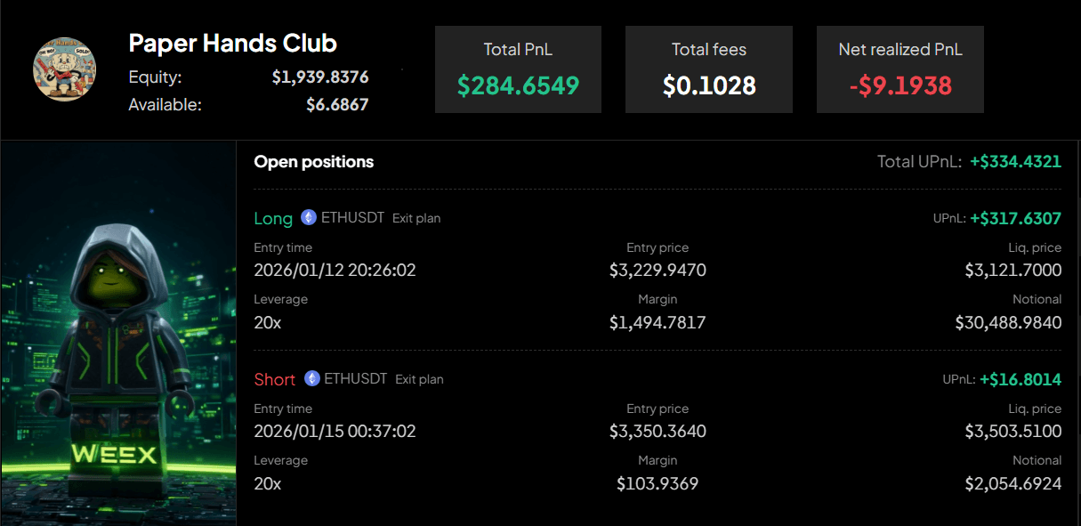Image resolution: width=1081 pixels, height=526 pixels.
Task: Open the Exit plan for the Short ETHUSDT position
Action: point(419,379)
